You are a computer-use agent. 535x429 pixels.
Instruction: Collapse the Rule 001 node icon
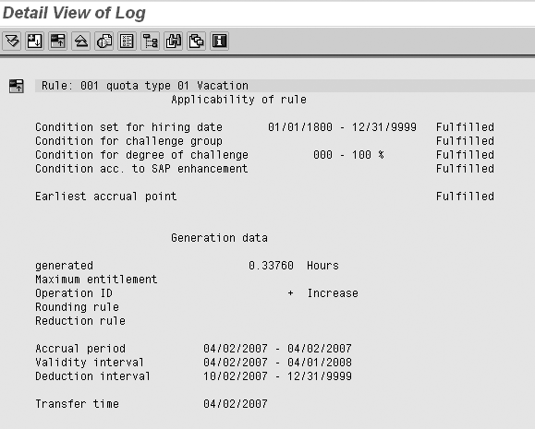[x=17, y=86]
